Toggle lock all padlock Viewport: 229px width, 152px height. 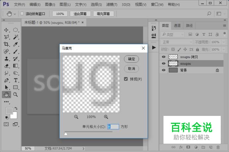pyautogui.click(x=198, y=49)
